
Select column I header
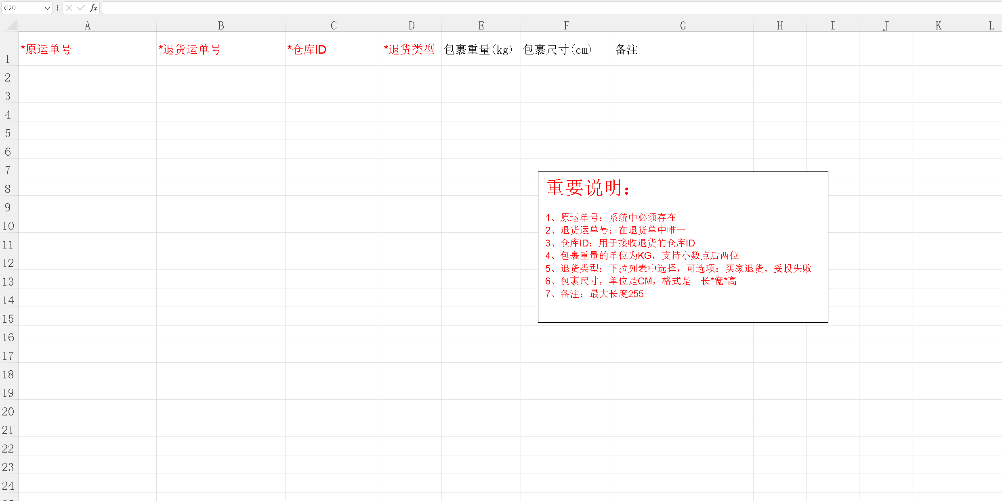(x=833, y=26)
